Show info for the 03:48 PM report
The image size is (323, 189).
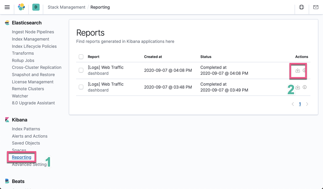[x=305, y=87]
